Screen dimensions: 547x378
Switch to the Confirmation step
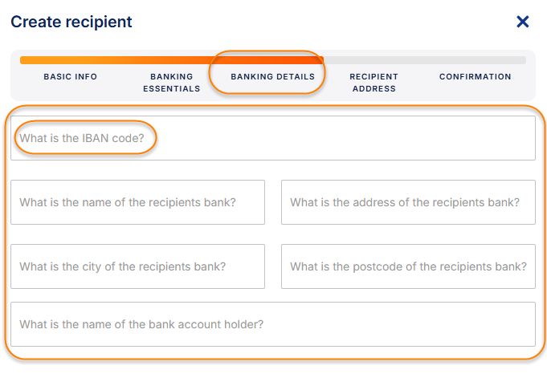pos(475,77)
